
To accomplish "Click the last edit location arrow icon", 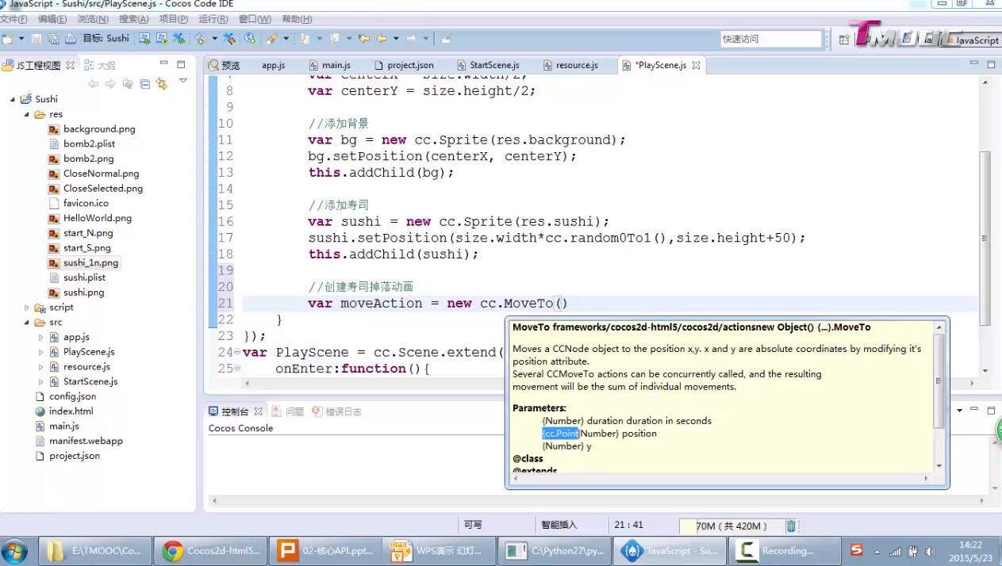I will tap(364, 38).
